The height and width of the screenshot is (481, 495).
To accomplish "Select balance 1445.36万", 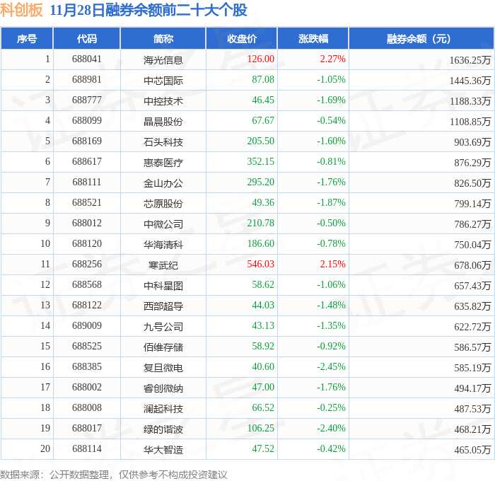I will pos(470,81).
